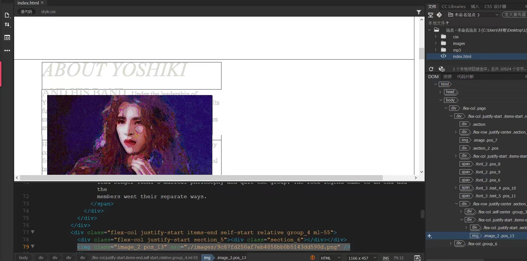
Task: Select img tag in the tag selector bar
Action: (207, 258)
